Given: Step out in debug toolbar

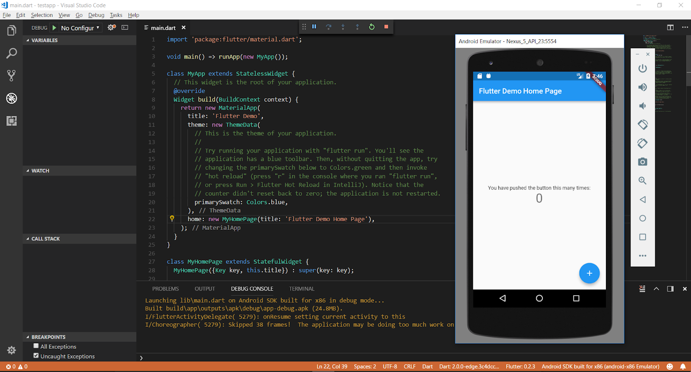Looking at the screenshot, I should (x=357, y=27).
